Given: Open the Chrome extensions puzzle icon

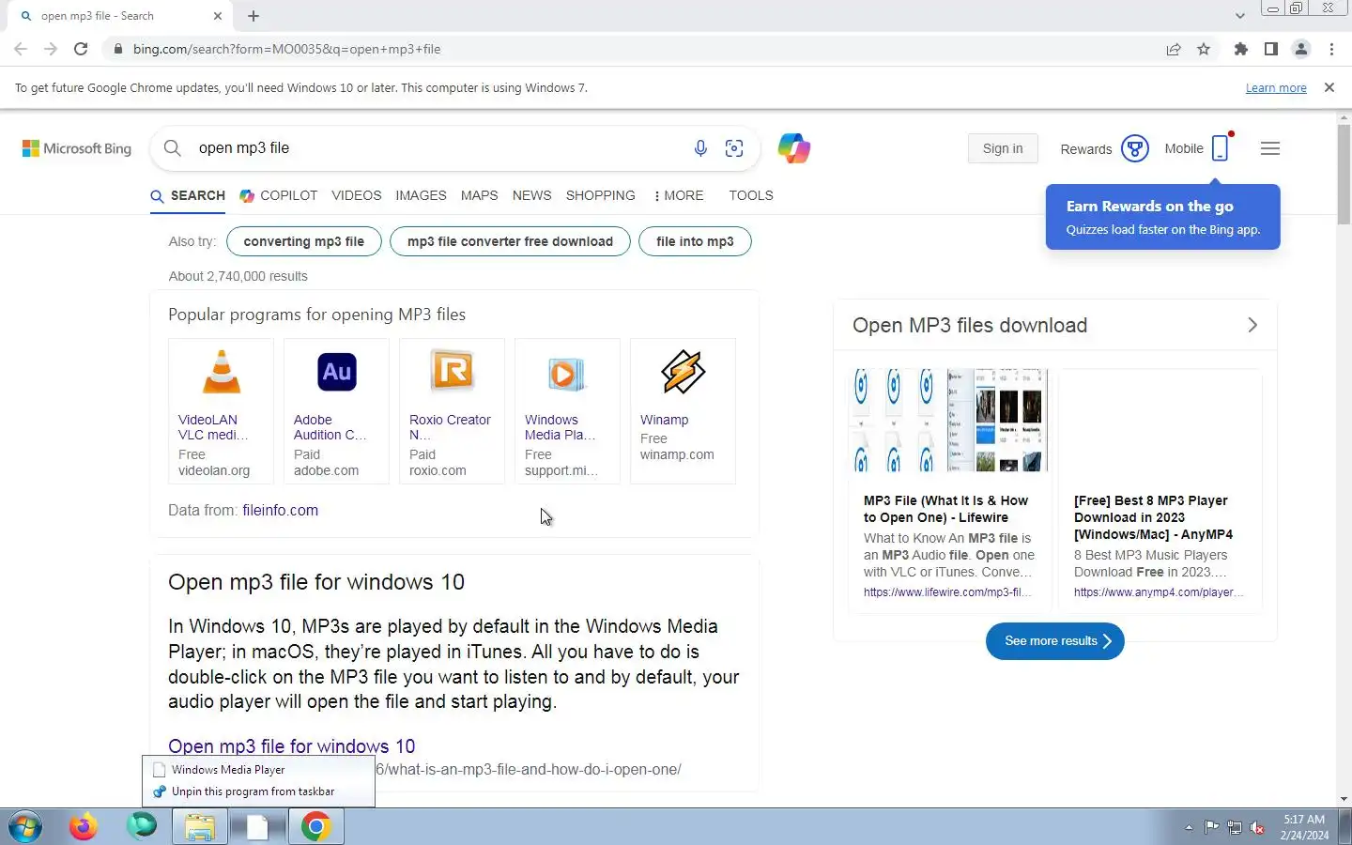Looking at the screenshot, I should point(1241,49).
